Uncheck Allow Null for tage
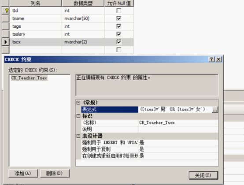This screenshot has width=244, height=185. [119, 26]
